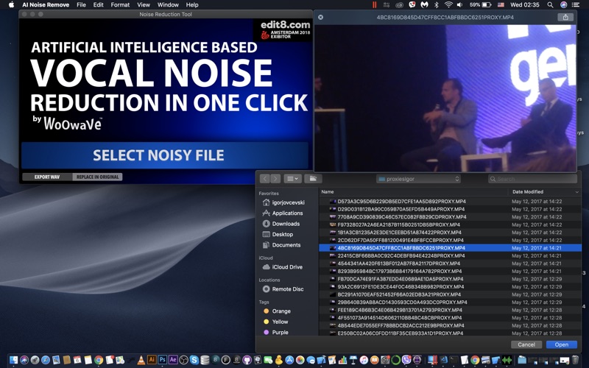
Task: Go back in the file dialog
Action: tap(265, 179)
